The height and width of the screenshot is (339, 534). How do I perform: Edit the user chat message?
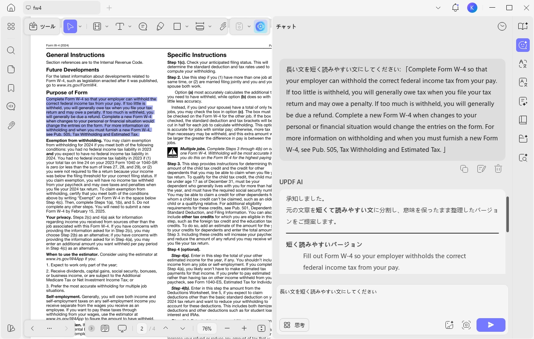tap(482, 169)
